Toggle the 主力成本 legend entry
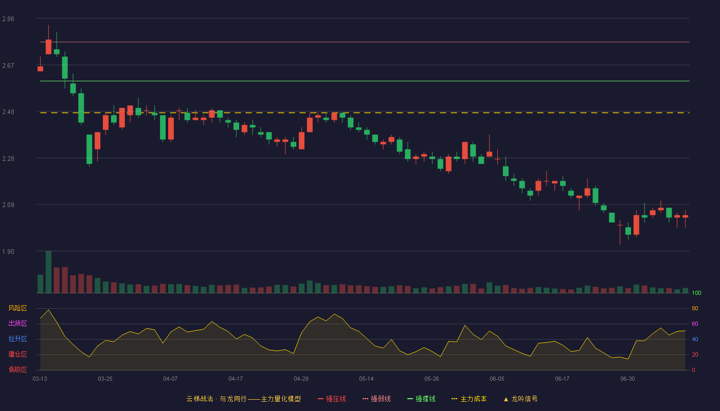This screenshot has height=411, width=720. [x=469, y=399]
